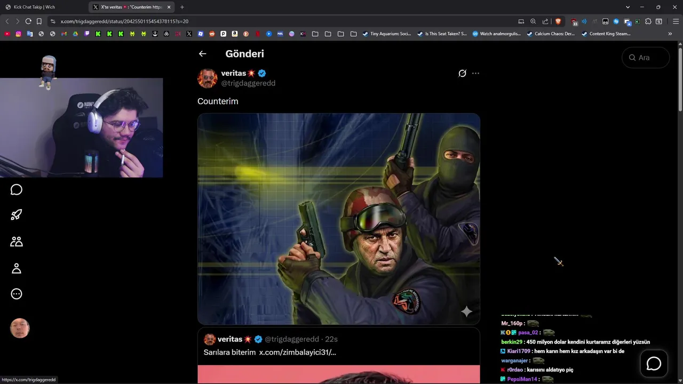Bookmark this page with the bookmark icon
This screenshot has width=683, height=384.
point(39,21)
